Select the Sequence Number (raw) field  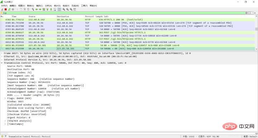(29, 82)
